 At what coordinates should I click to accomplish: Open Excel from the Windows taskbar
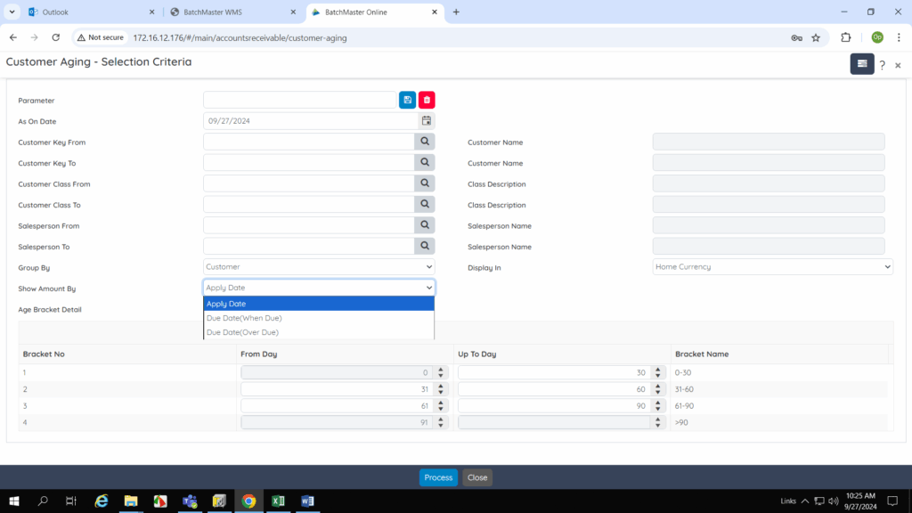click(x=278, y=501)
